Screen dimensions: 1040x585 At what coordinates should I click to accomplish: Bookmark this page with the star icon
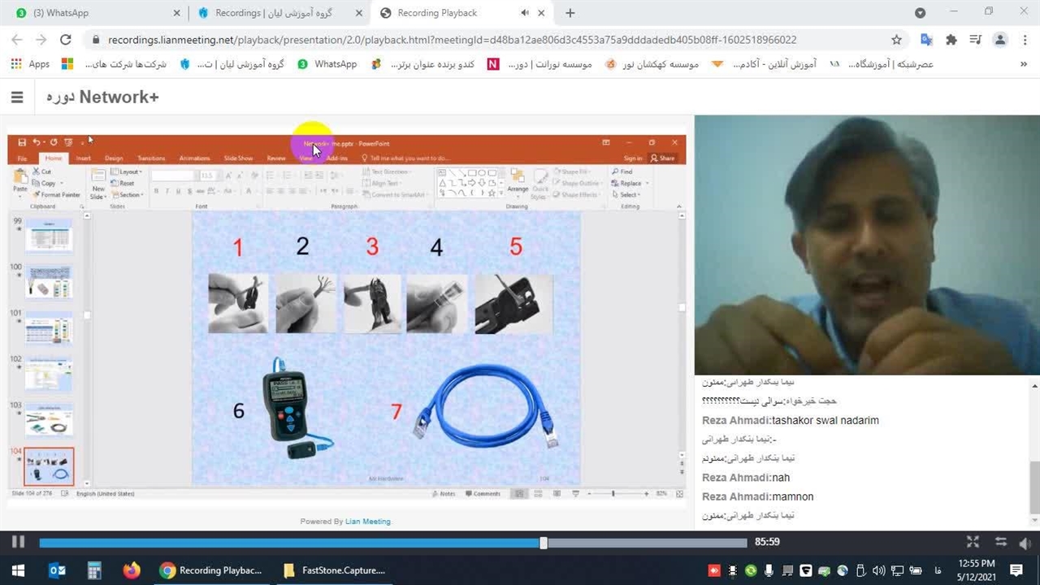[896, 40]
